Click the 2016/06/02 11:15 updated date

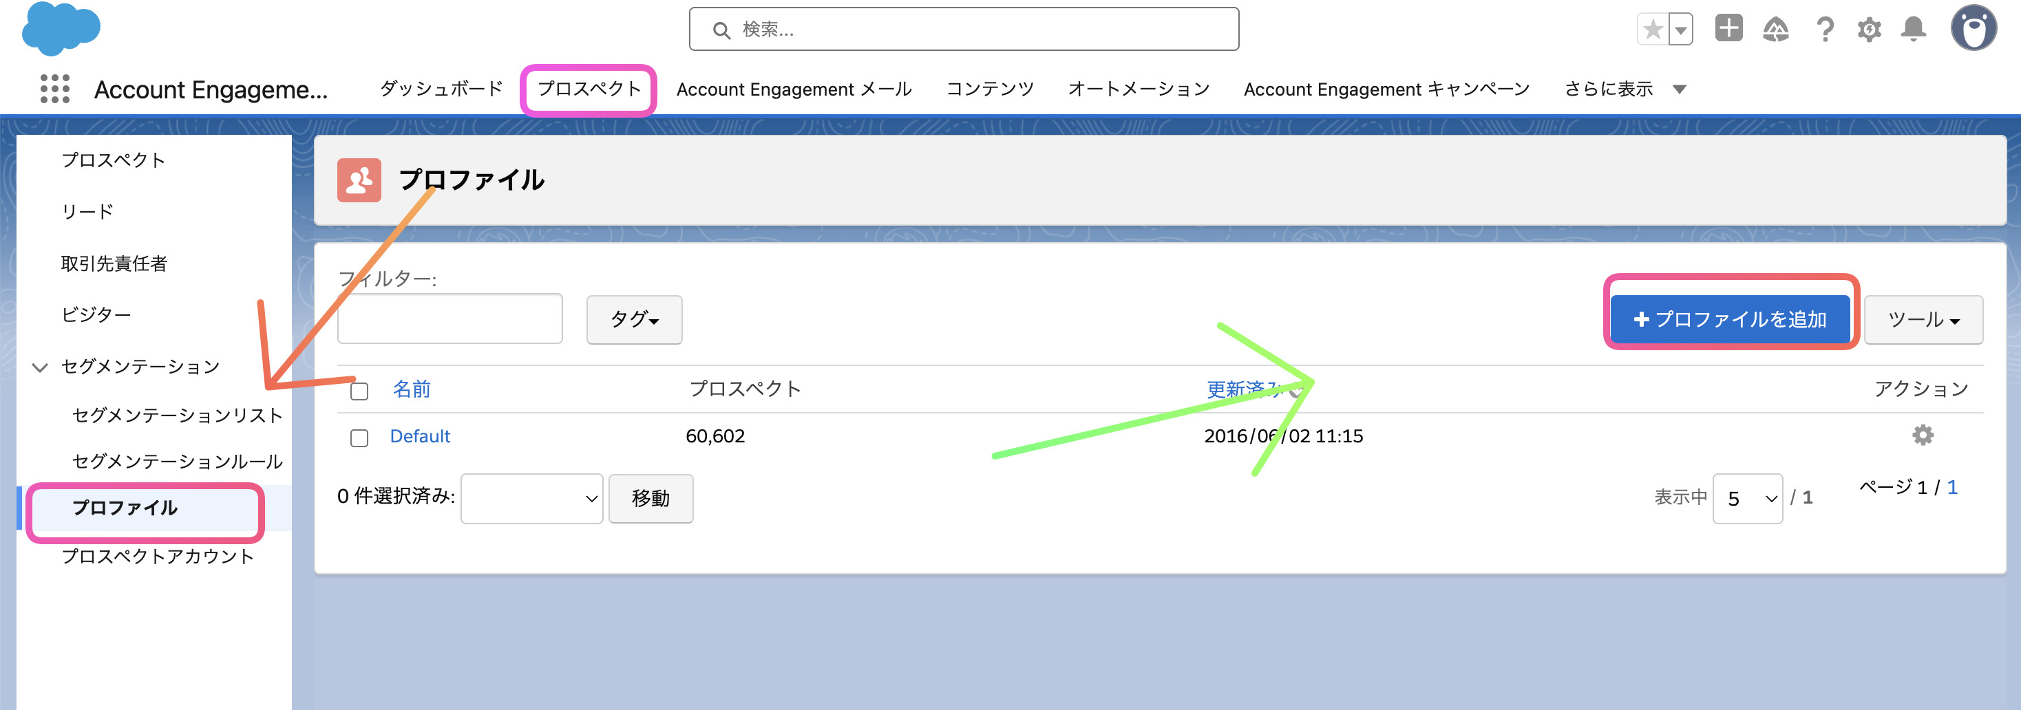[1284, 436]
